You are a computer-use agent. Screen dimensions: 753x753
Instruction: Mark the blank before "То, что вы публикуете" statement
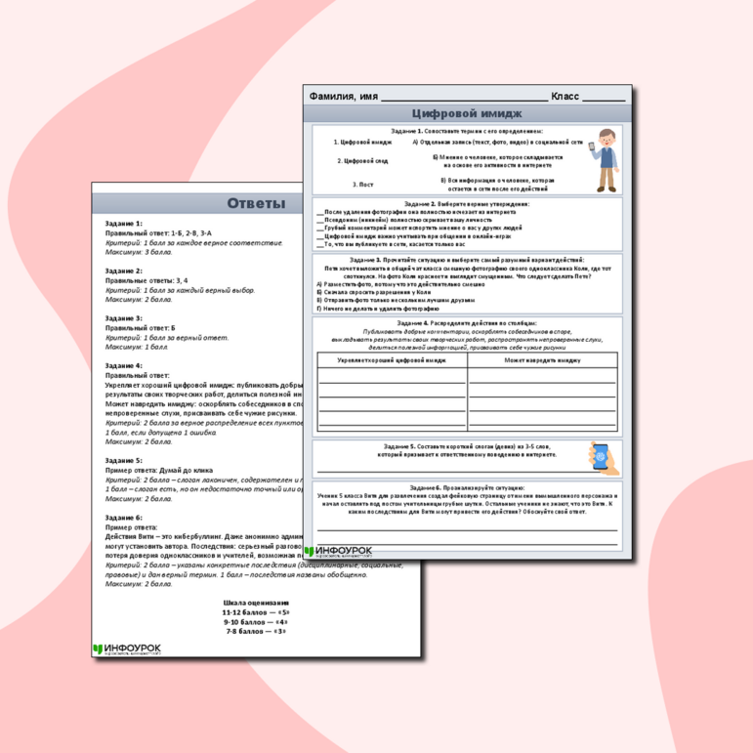[x=320, y=245]
